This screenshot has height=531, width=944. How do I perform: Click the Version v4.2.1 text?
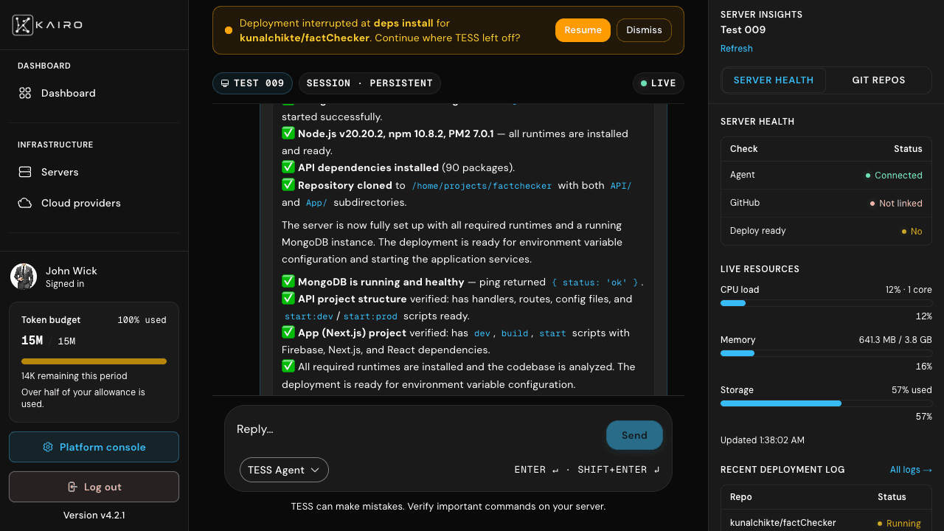pos(94,516)
